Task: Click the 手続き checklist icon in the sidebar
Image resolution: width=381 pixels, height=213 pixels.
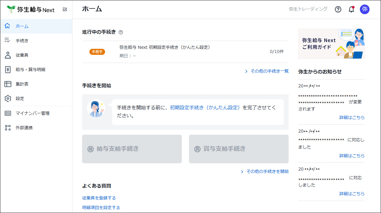Action: (x=8, y=41)
